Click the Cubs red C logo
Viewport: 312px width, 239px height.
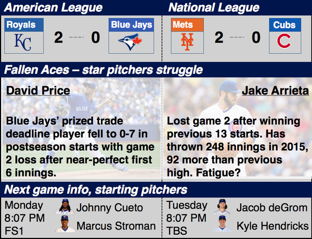point(284,41)
